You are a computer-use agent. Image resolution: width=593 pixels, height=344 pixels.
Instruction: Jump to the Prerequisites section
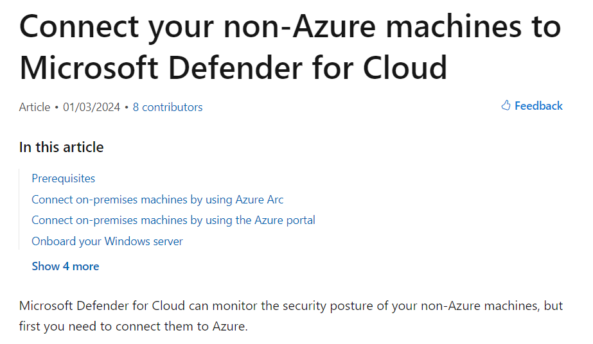(64, 178)
